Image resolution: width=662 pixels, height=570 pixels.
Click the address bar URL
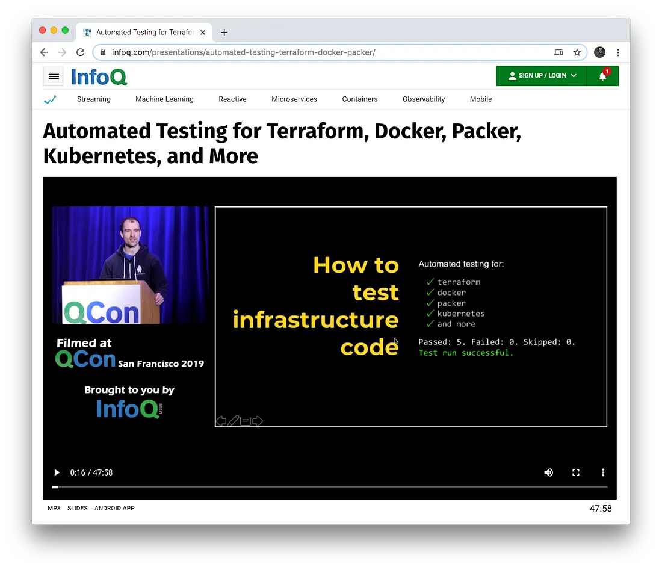244,52
